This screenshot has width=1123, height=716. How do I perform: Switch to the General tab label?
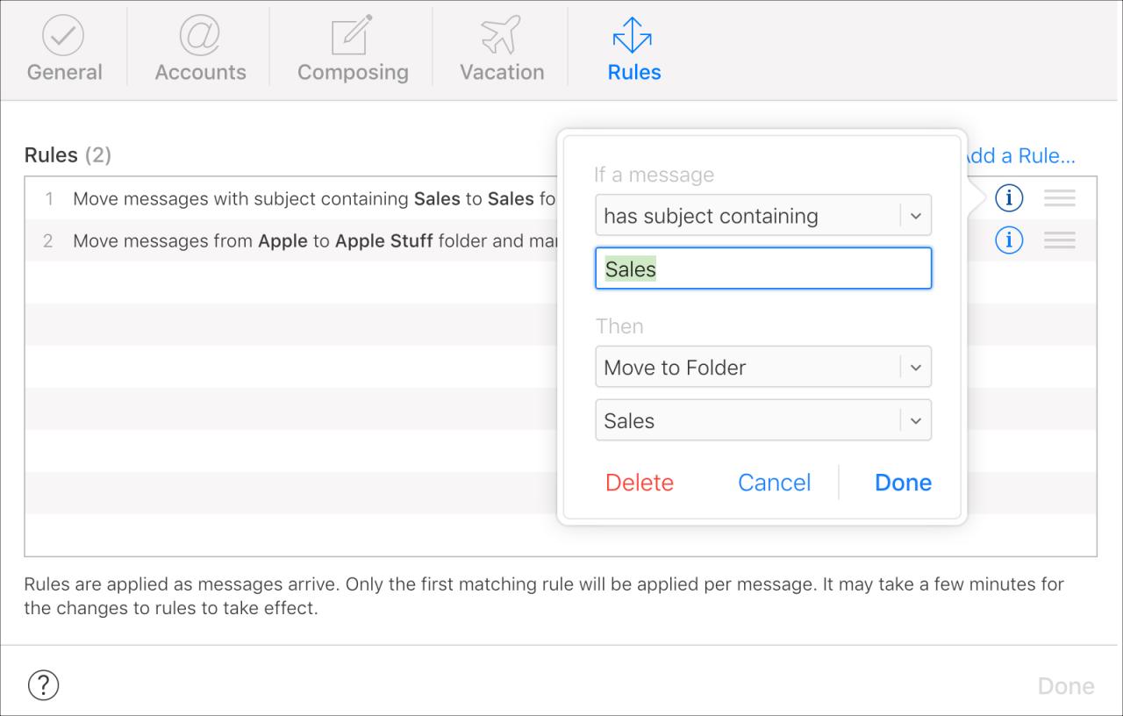point(64,72)
